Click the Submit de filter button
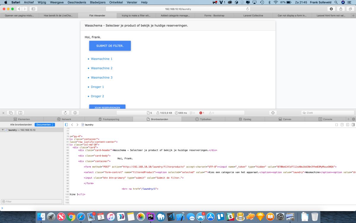This screenshot has height=223, width=356. [110, 46]
